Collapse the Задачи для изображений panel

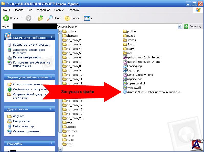click(51, 37)
